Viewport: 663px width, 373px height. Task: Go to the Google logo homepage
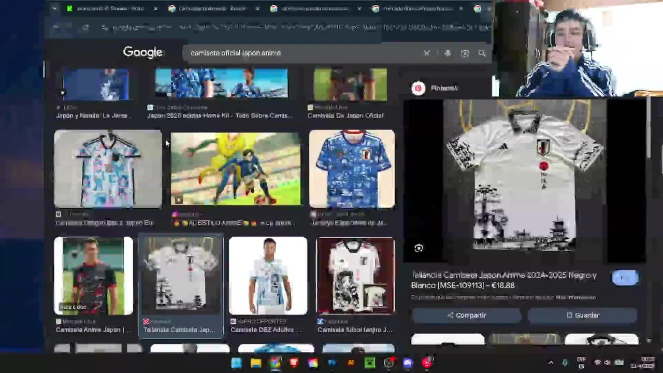click(x=142, y=52)
